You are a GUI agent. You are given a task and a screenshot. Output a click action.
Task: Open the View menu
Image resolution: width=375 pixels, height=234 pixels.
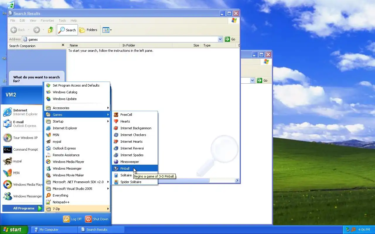(x=33, y=20)
